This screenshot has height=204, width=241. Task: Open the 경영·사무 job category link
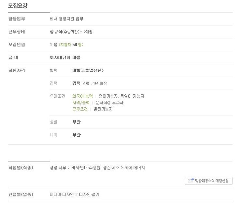[x=58, y=168]
